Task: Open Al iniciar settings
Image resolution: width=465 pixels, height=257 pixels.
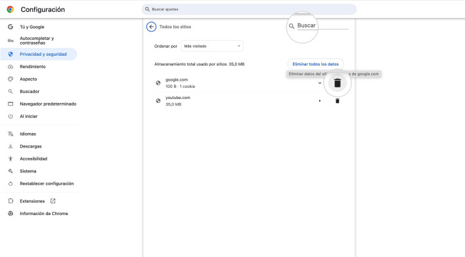Action: tap(29, 116)
